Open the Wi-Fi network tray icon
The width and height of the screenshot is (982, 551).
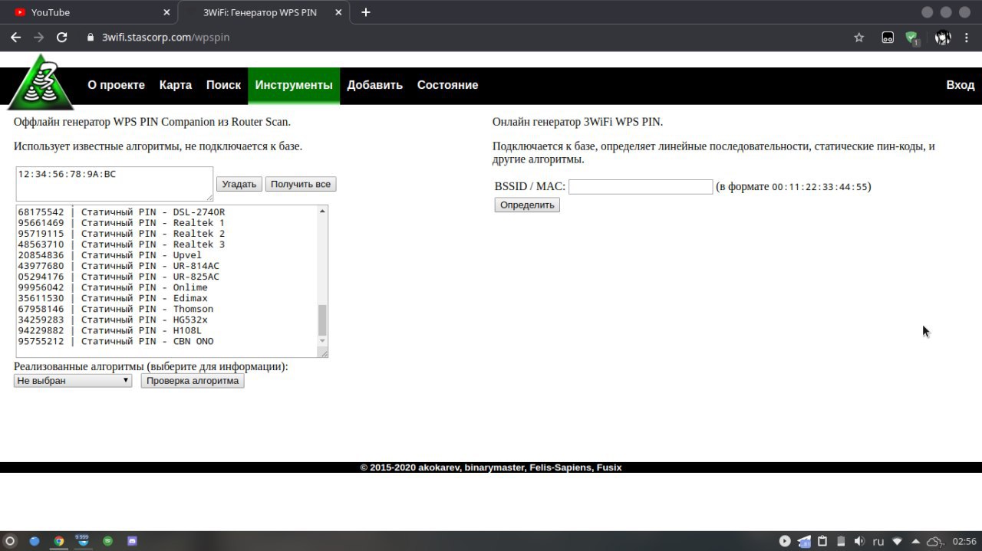[x=897, y=541]
